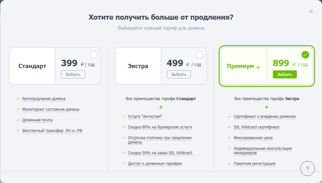Open the Доменная почта feature link
This screenshot has width=322, height=183.
coord(37,120)
